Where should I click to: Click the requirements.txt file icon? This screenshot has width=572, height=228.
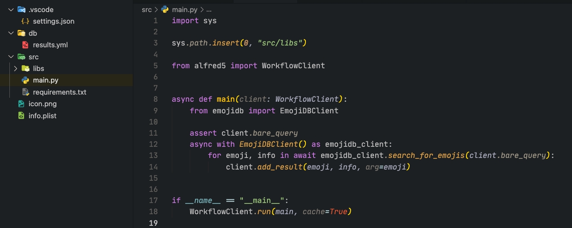pos(25,92)
